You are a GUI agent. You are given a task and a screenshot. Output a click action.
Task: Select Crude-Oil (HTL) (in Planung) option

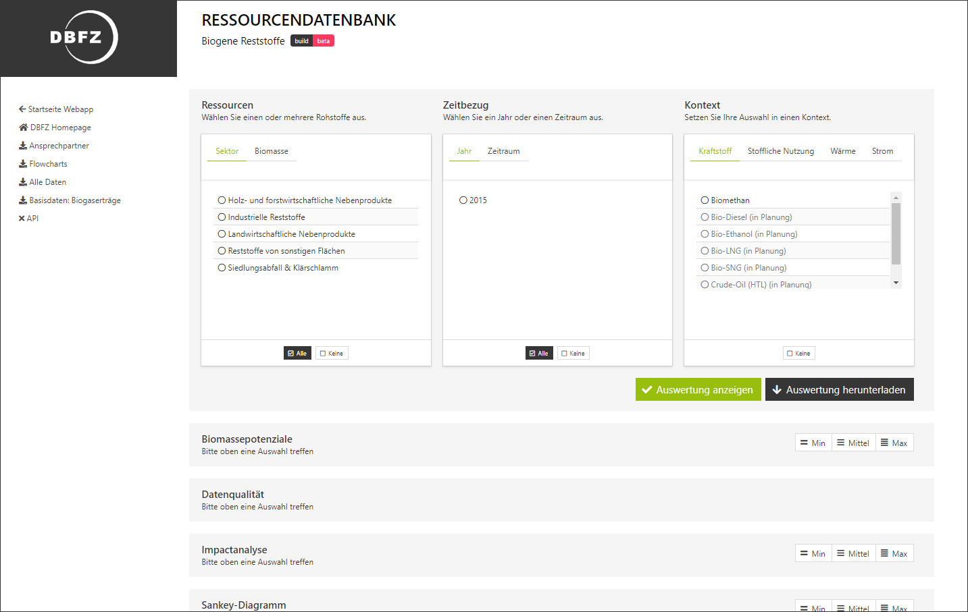point(793,284)
